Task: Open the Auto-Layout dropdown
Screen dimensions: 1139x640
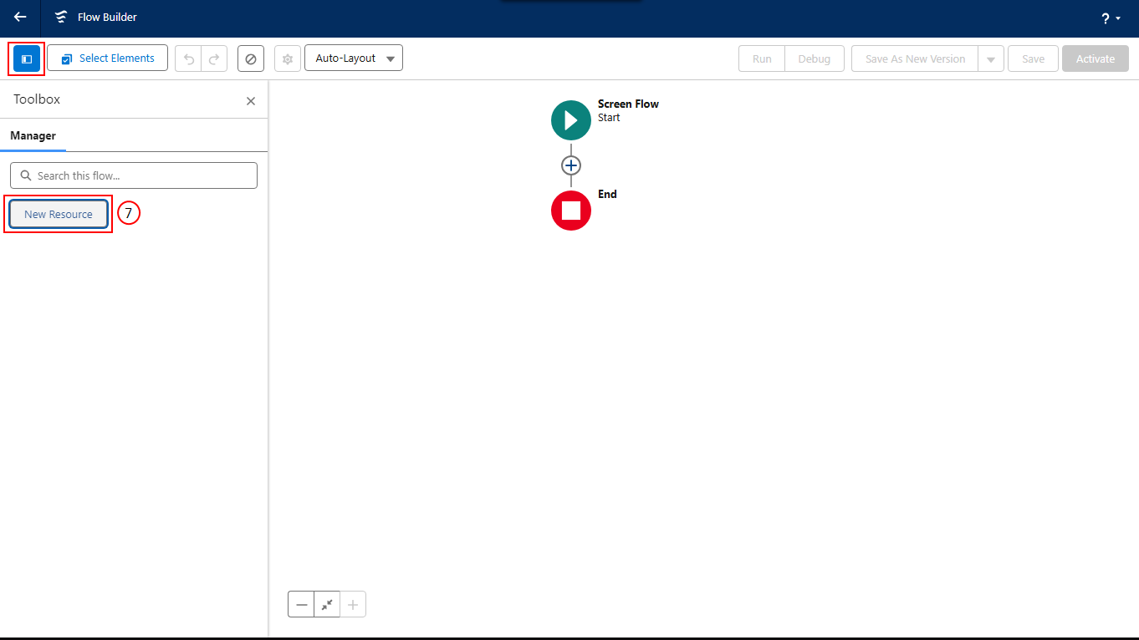Action: tap(354, 58)
